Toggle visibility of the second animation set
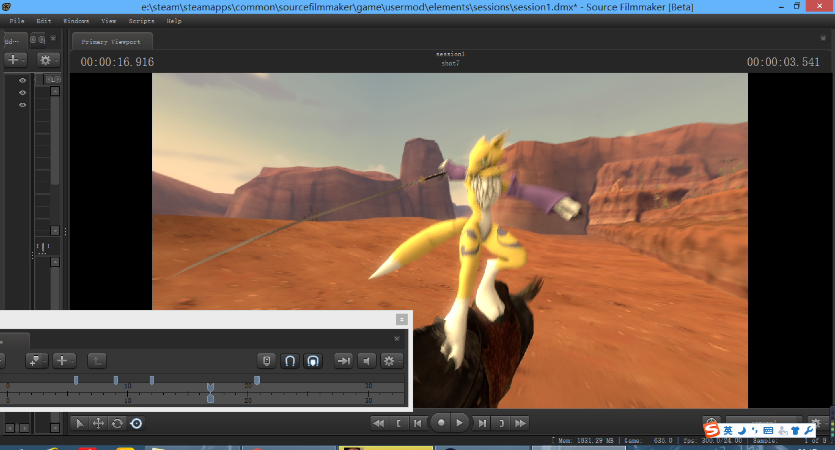Viewport: 835px width, 450px height. click(23, 93)
